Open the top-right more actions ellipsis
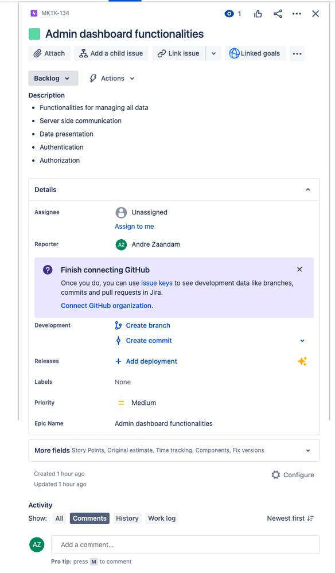Image resolution: width=335 pixels, height=573 pixels. (x=297, y=14)
